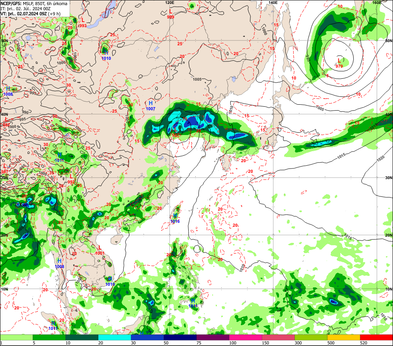
Task: Click the red 520+ mm legend swatch
Action: pyautogui.click(x=376, y=337)
